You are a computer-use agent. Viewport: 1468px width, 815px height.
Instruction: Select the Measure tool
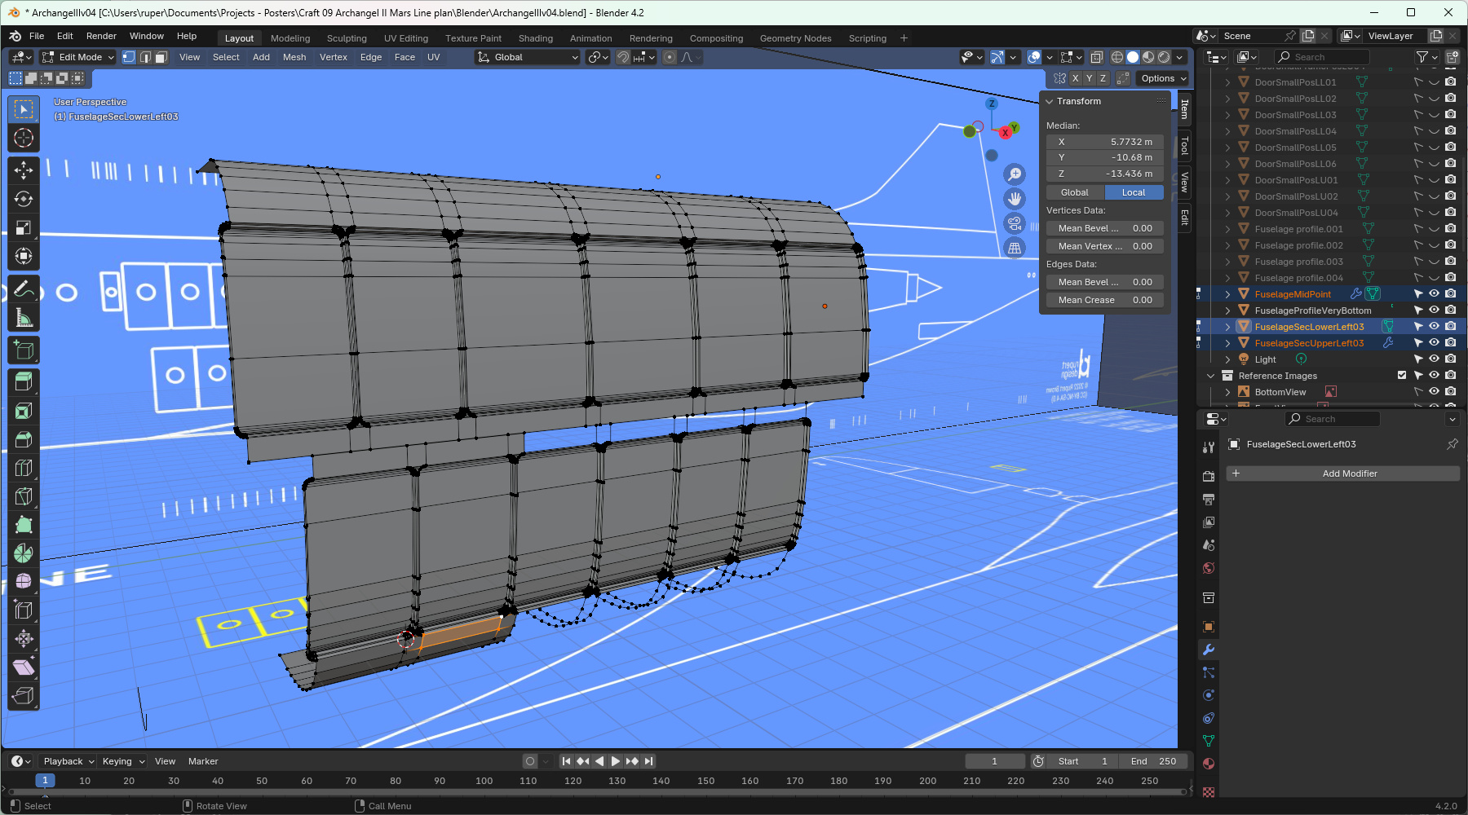(24, 318)
